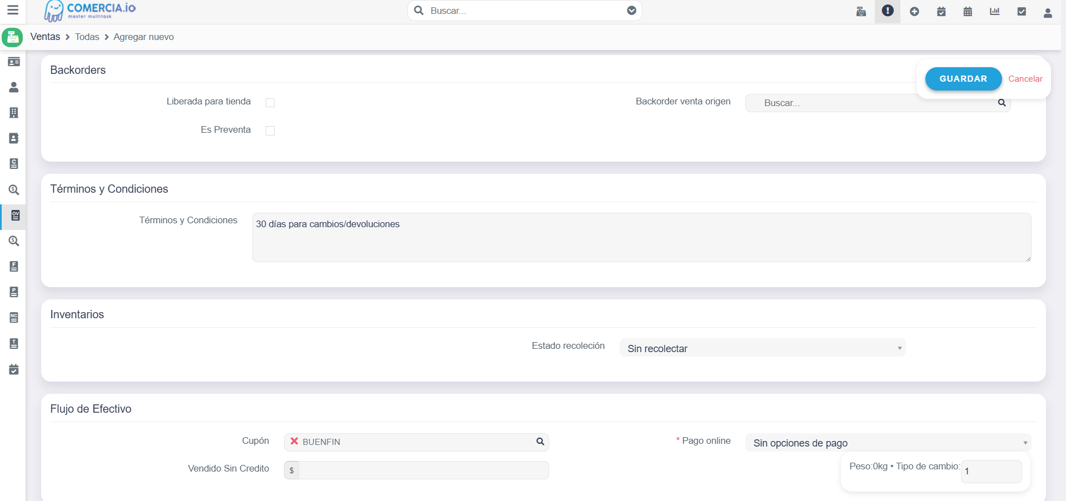1066x501 pixels.
Task: Open the building sidebar icon
Action: 14,113
